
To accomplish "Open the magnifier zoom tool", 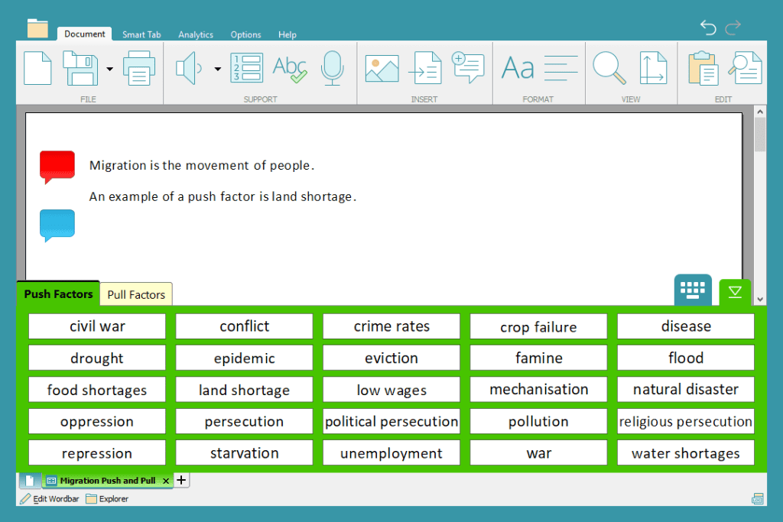I will [609, 68].
